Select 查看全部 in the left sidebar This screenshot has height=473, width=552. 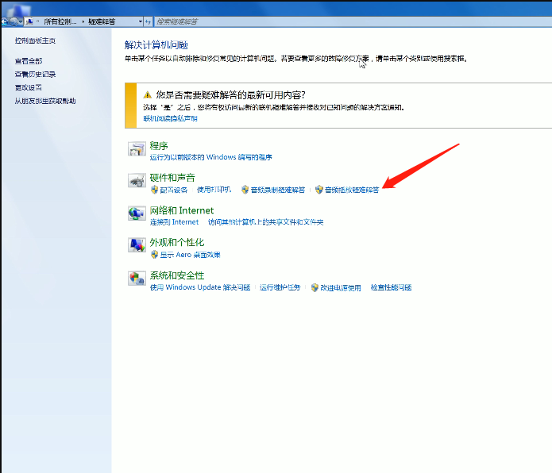tap(28, 60)
